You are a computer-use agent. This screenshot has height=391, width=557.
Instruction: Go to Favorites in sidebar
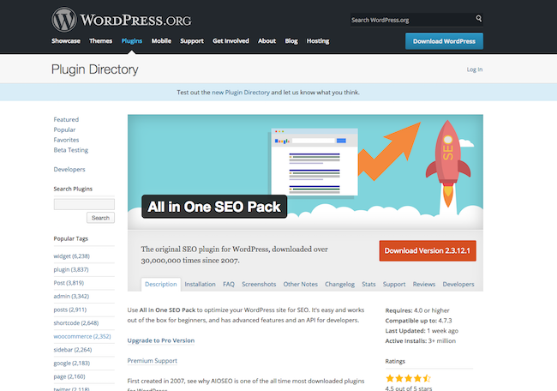(x=66, y=140)
